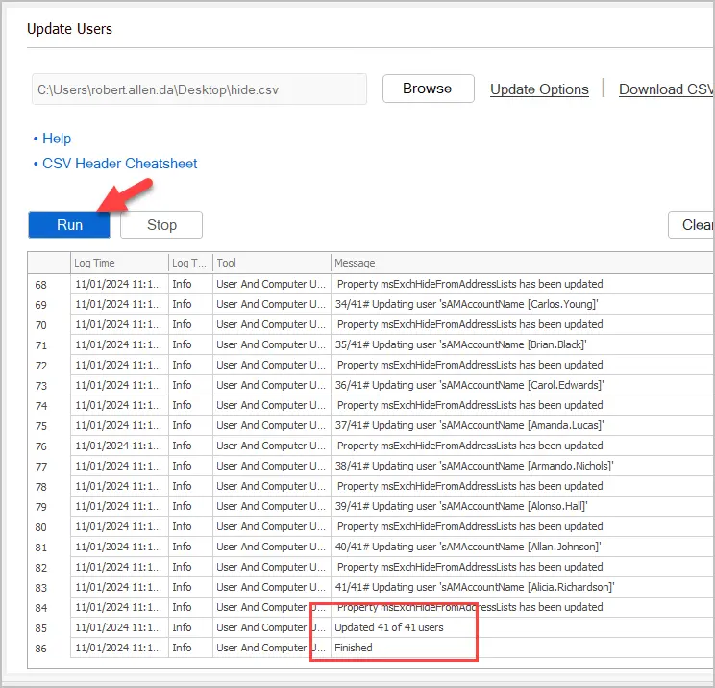Viewport: 715px width, 688px height.
Task: Open the Update Options link
Action: (539, 89)
